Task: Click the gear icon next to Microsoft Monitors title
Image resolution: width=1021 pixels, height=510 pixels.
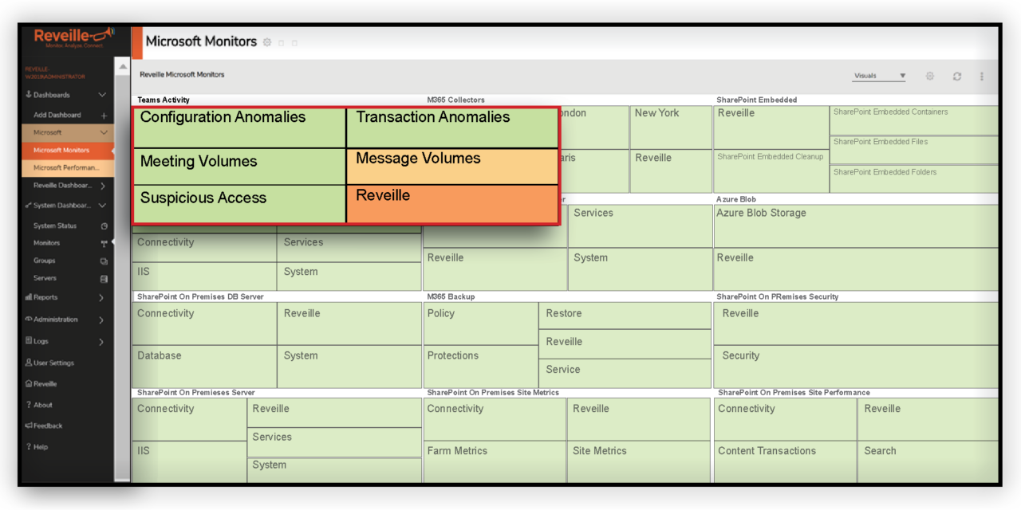Action: (x=267, y=42)
